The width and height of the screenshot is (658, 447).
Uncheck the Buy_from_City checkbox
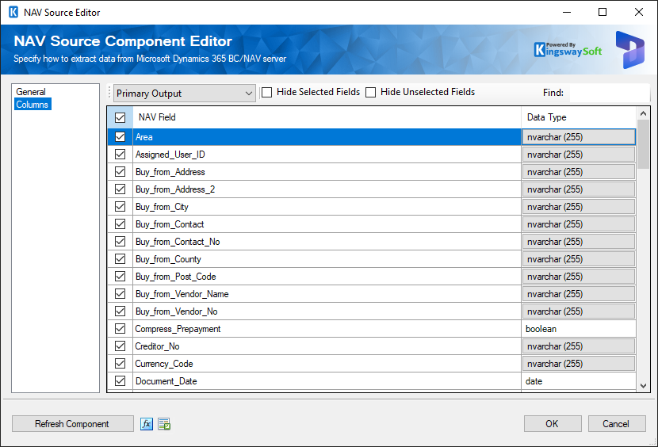coord(120,207)
